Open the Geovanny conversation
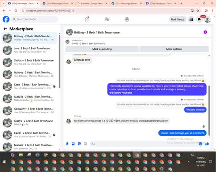This screenshot has height=172, width=216. click(x=29, y=111)
